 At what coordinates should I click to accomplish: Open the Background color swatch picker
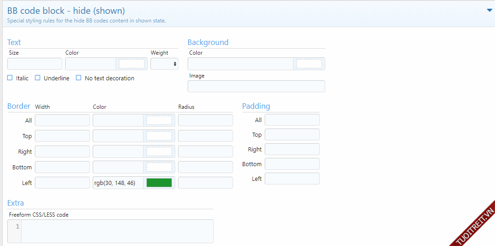coord(309,64)
